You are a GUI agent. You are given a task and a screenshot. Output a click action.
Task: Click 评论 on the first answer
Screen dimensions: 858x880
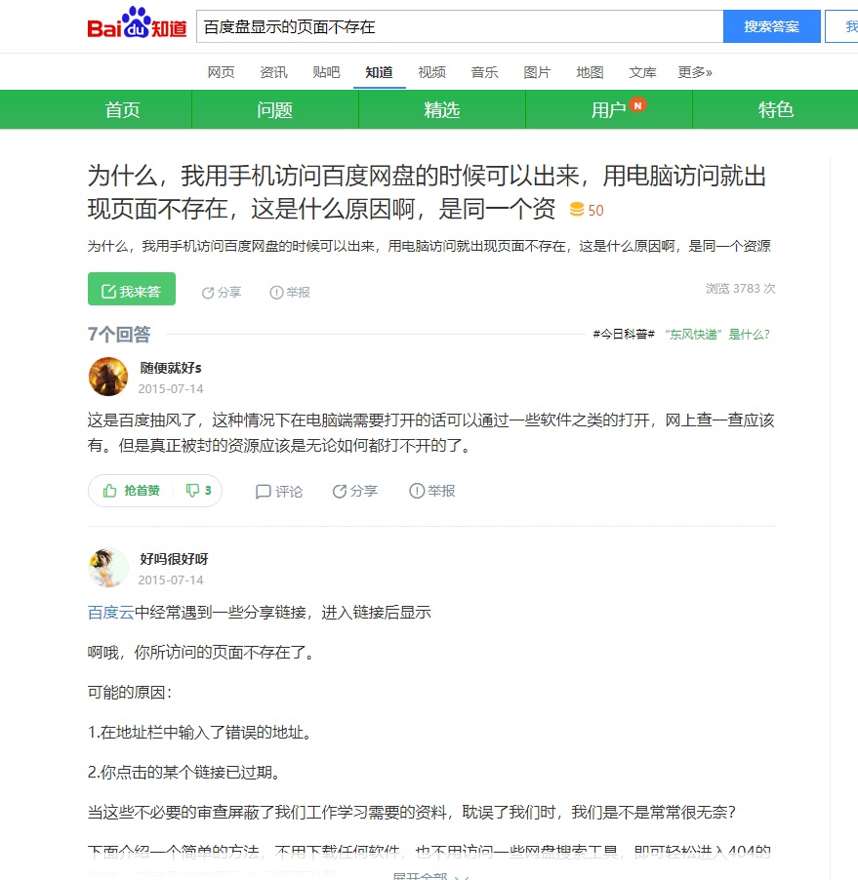click(279, 491)
